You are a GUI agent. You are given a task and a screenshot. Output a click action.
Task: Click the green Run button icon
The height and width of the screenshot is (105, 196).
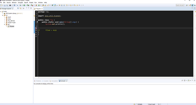(24, 5)
